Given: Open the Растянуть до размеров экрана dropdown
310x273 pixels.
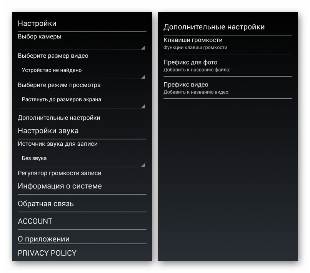Looking at the screenshot, I should click(82, 100).
